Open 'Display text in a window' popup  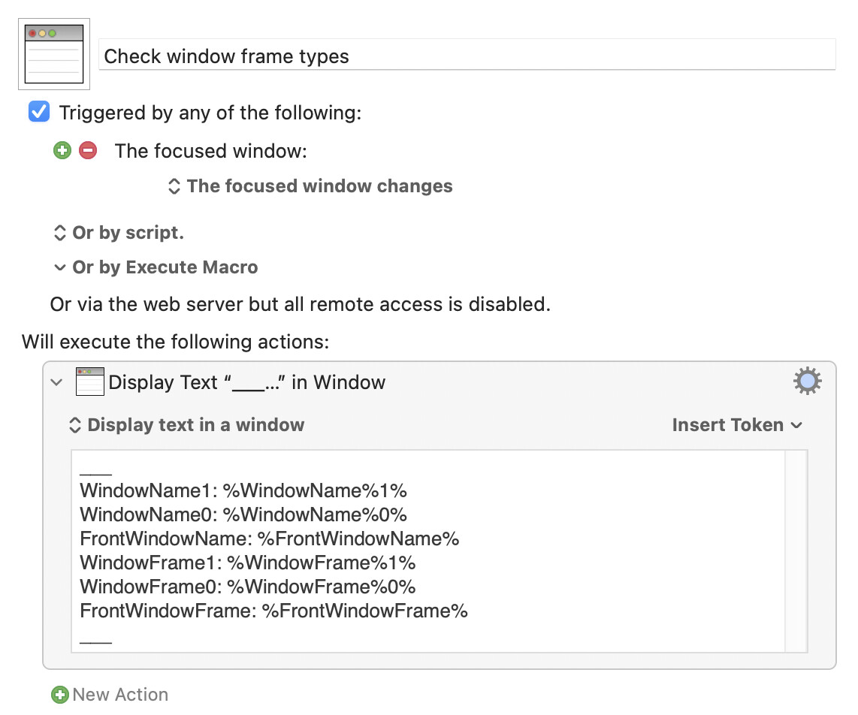tap(186, 425)
